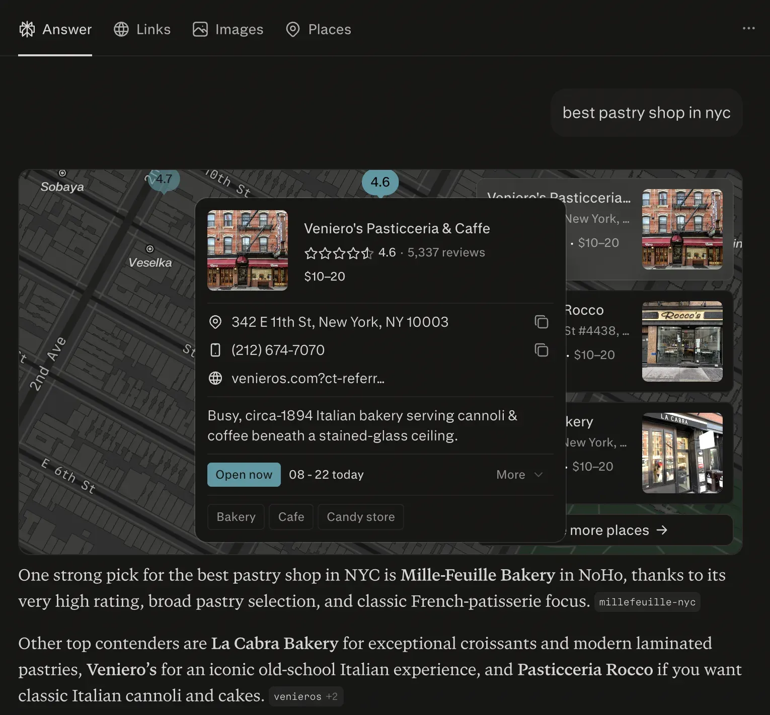Click the 5,337 reviews text
The image size is (770, 715).
446,252
